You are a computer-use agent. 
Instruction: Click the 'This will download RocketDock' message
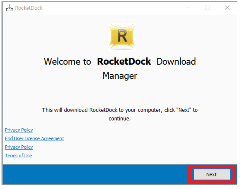click(120, 114)
